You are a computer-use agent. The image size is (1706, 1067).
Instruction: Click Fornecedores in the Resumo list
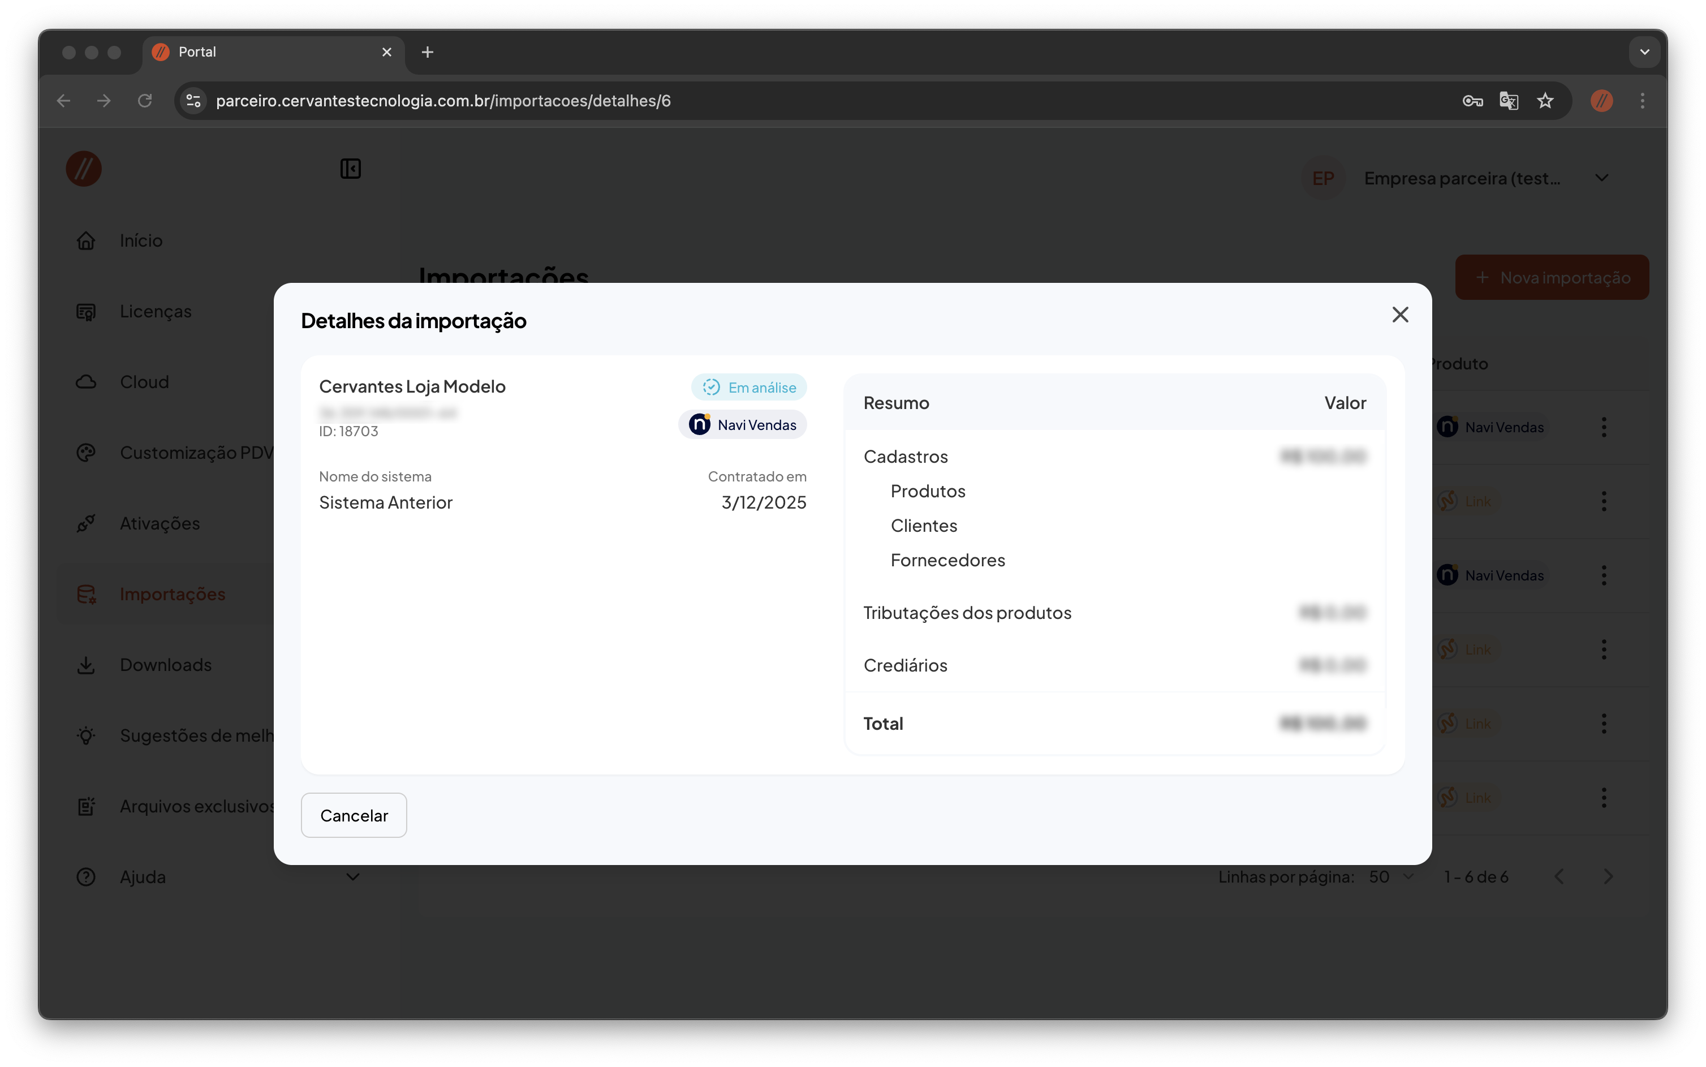947,560
